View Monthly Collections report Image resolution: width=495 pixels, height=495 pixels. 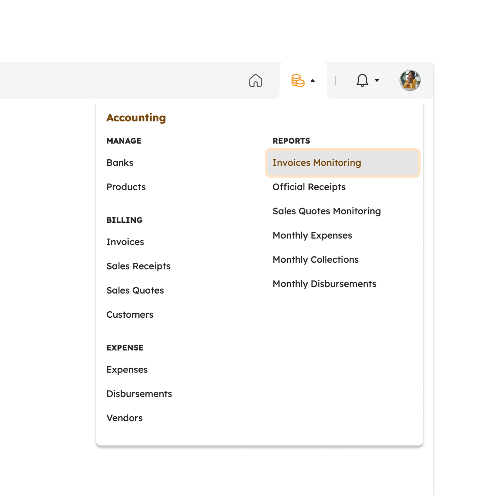pyautogui.click(x=316, y=260)
